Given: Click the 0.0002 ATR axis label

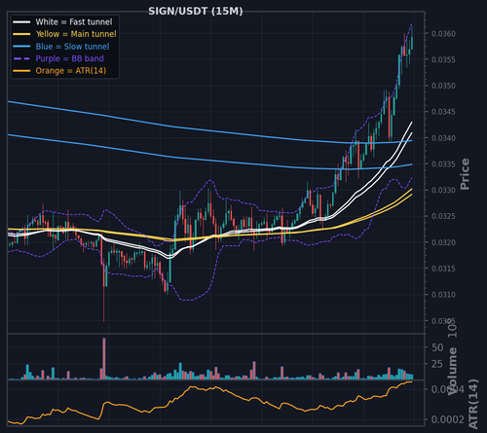Looking at the screenshot, I should [448, 419].
